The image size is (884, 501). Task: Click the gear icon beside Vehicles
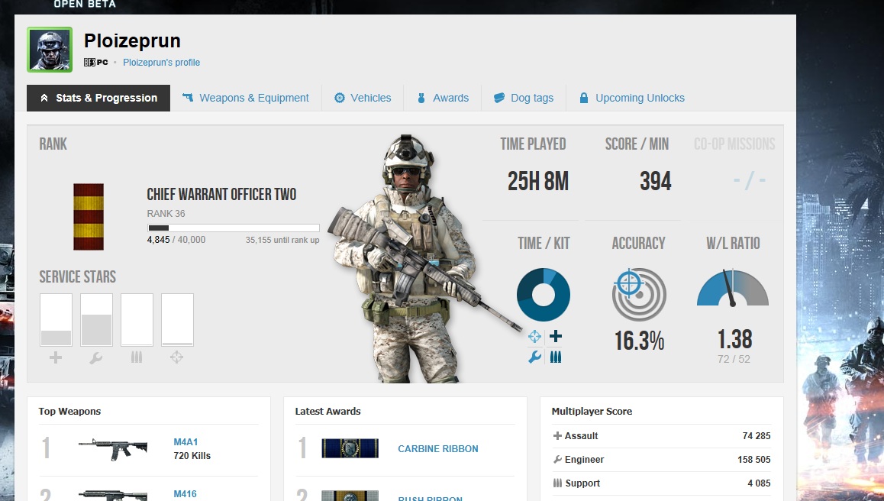[x=340, y=98]
